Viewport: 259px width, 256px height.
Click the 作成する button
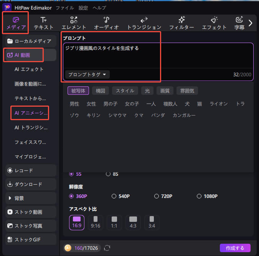(235, 248)
